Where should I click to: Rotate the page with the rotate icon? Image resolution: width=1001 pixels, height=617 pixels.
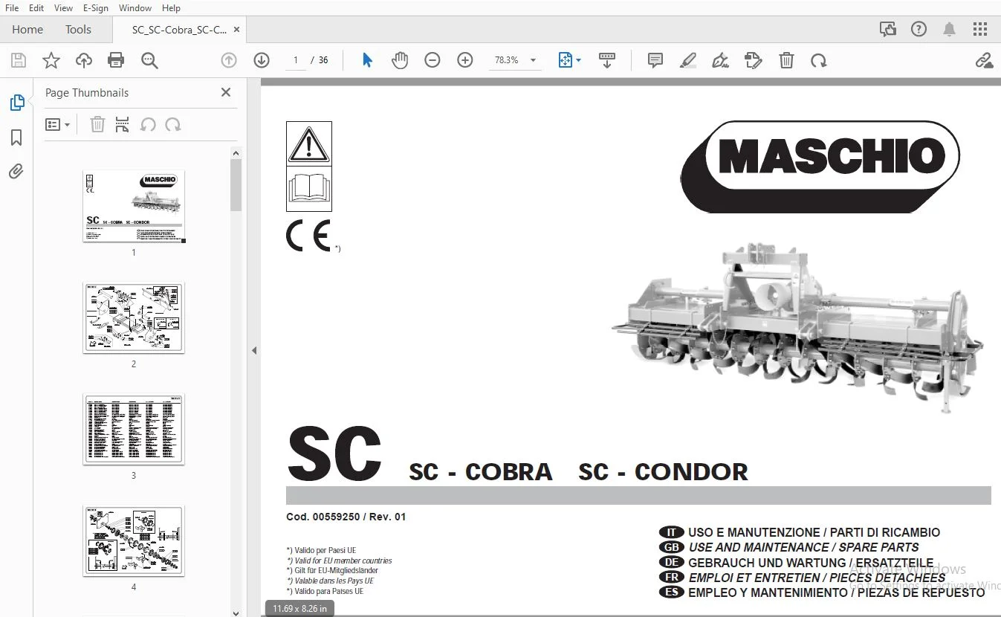tap(819, 60)
